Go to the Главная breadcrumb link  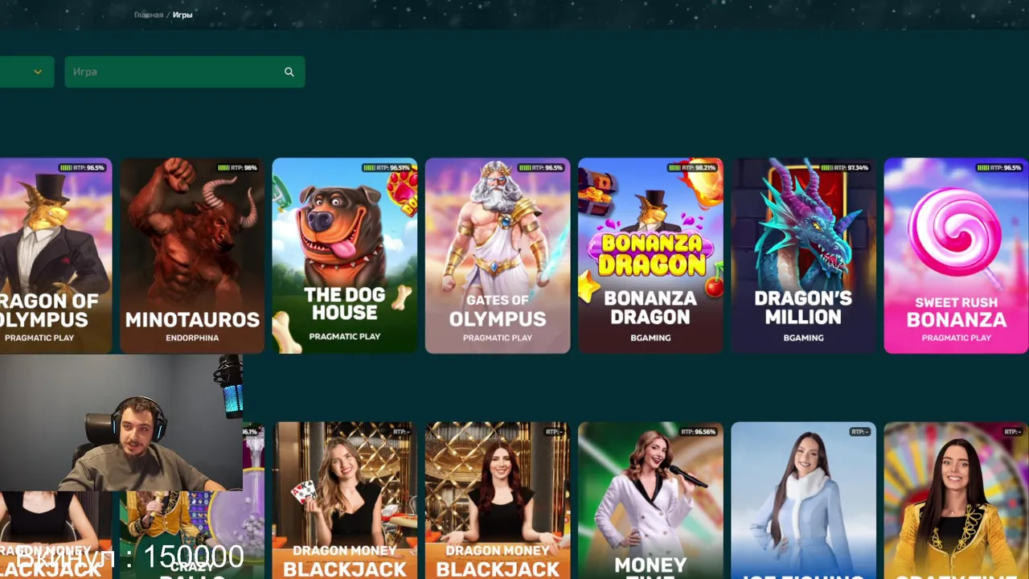[x=148, y=15]
